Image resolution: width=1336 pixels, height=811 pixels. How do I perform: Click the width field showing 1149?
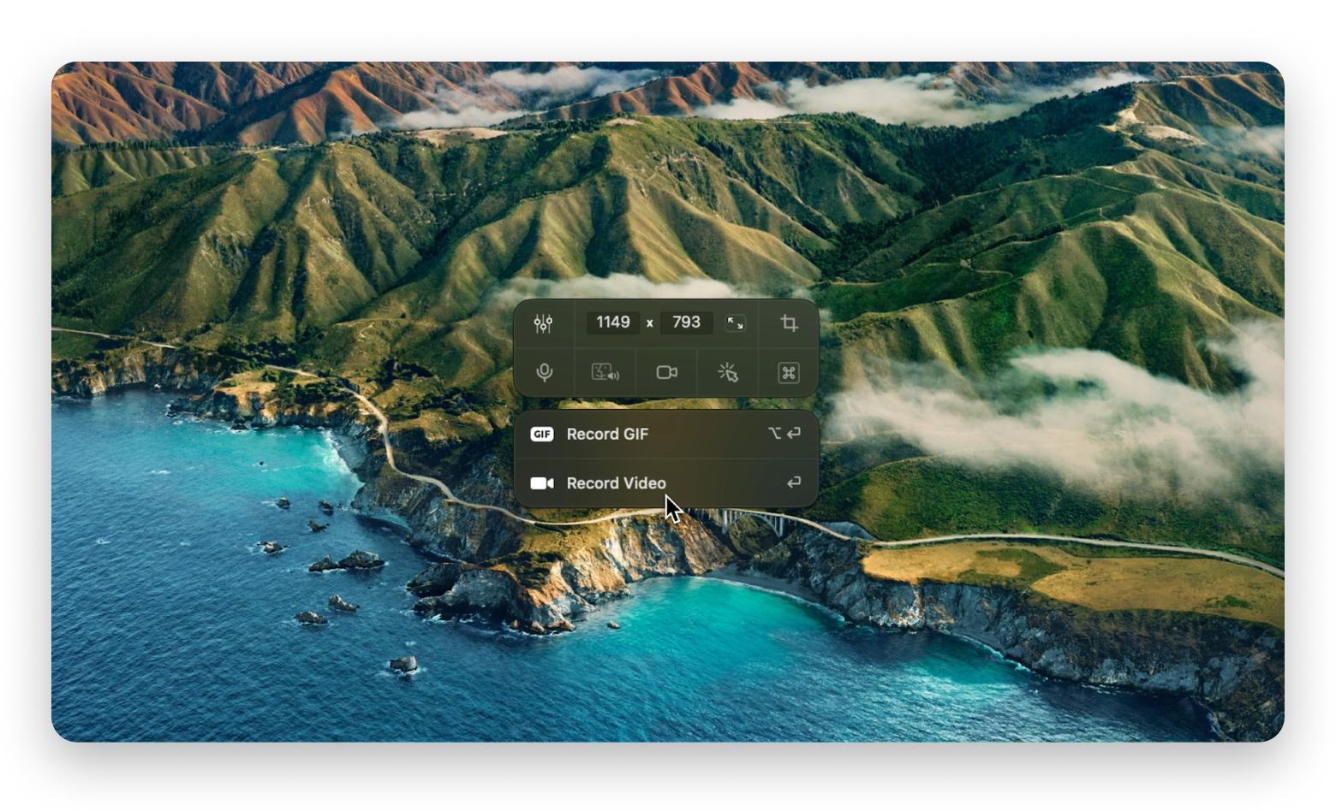[x=612, y=323]
